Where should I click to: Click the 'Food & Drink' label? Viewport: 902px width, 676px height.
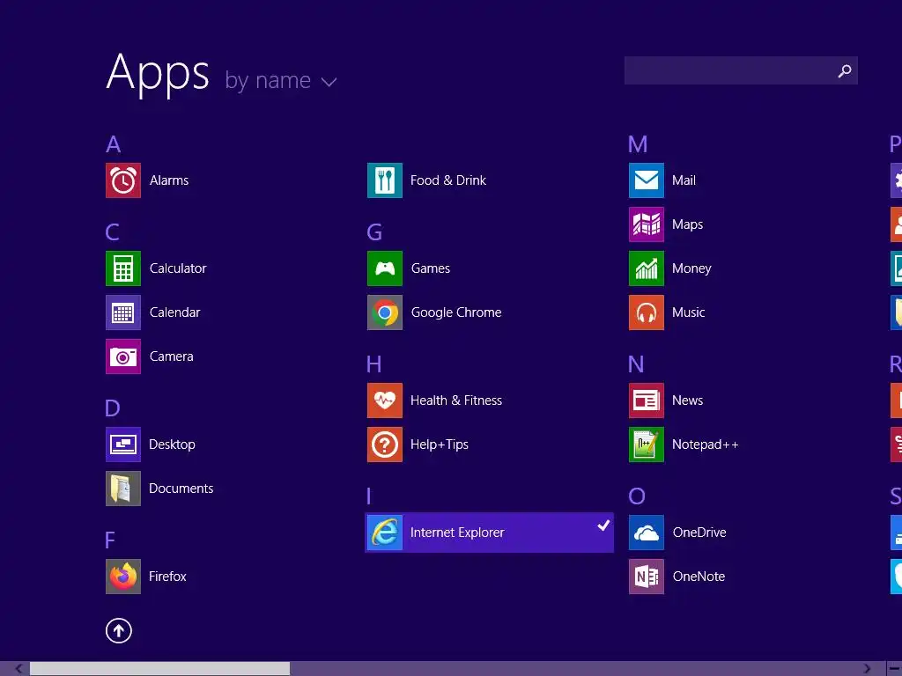pos(448,180)
